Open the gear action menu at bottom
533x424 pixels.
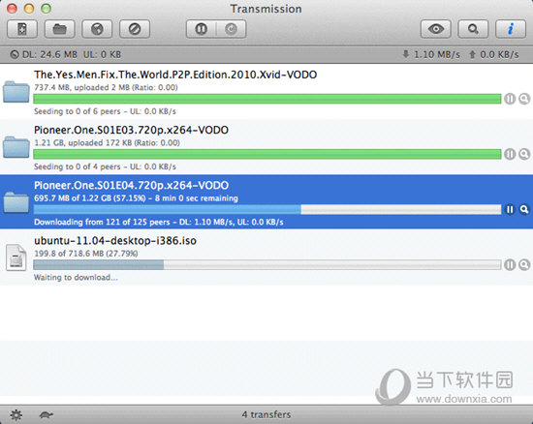[x=16, y=415]
